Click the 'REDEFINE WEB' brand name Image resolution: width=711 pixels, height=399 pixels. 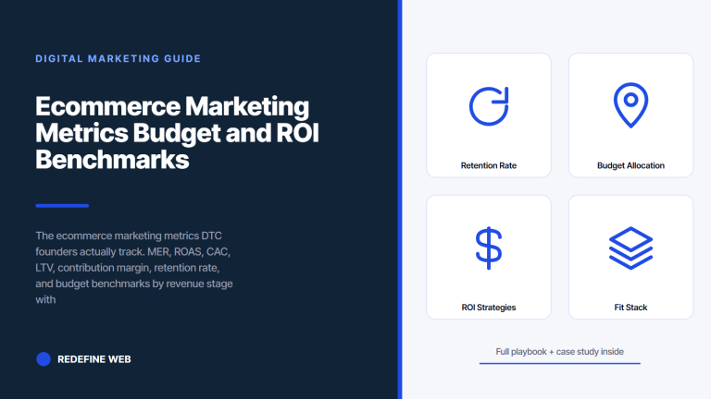point(94,359)
